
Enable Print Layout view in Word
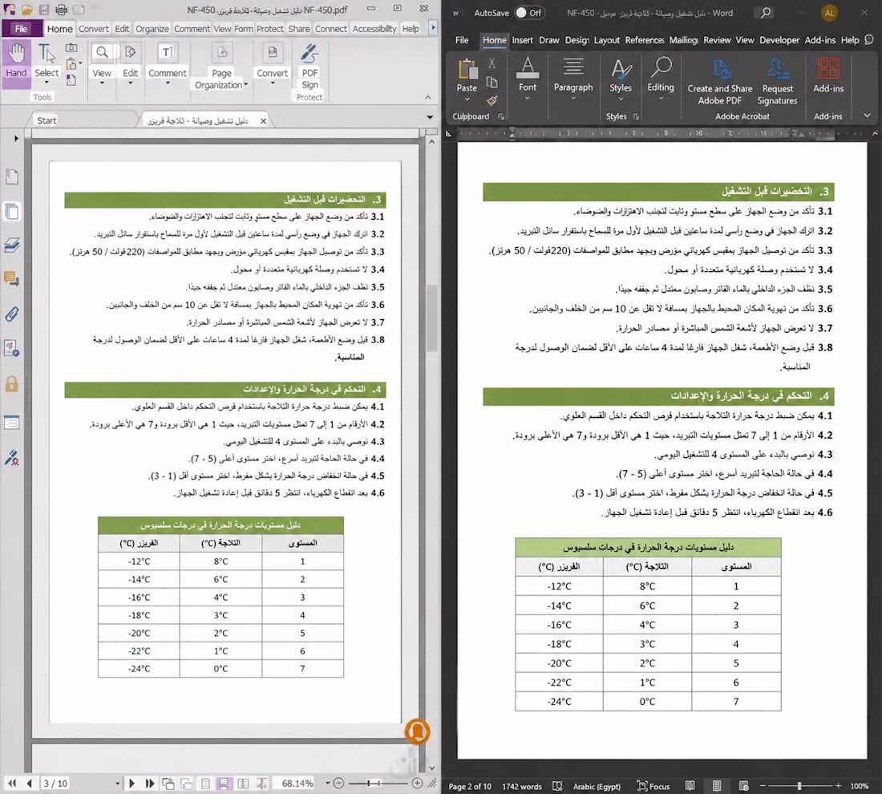pyautogui.click(x=717, y=786)
